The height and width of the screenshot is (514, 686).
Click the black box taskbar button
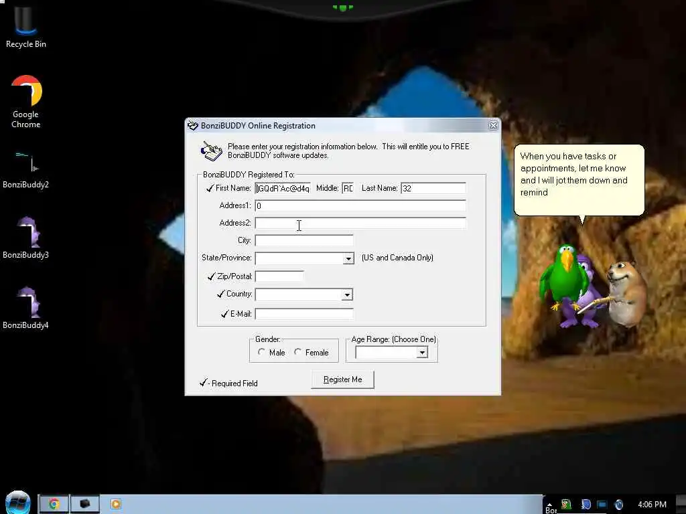(x=85, y=504)
